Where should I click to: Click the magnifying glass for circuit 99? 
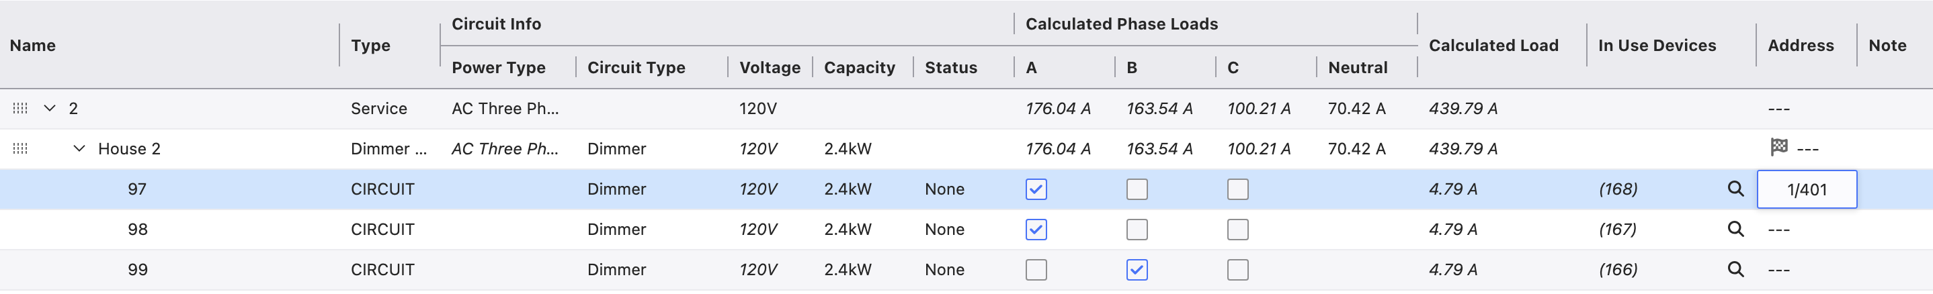point(1735,270)
